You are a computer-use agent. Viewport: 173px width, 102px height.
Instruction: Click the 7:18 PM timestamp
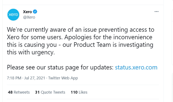click(14, 78)
